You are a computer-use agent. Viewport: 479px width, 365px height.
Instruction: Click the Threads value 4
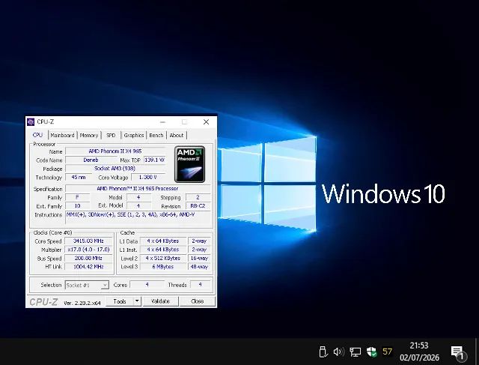tap(200, 285)
